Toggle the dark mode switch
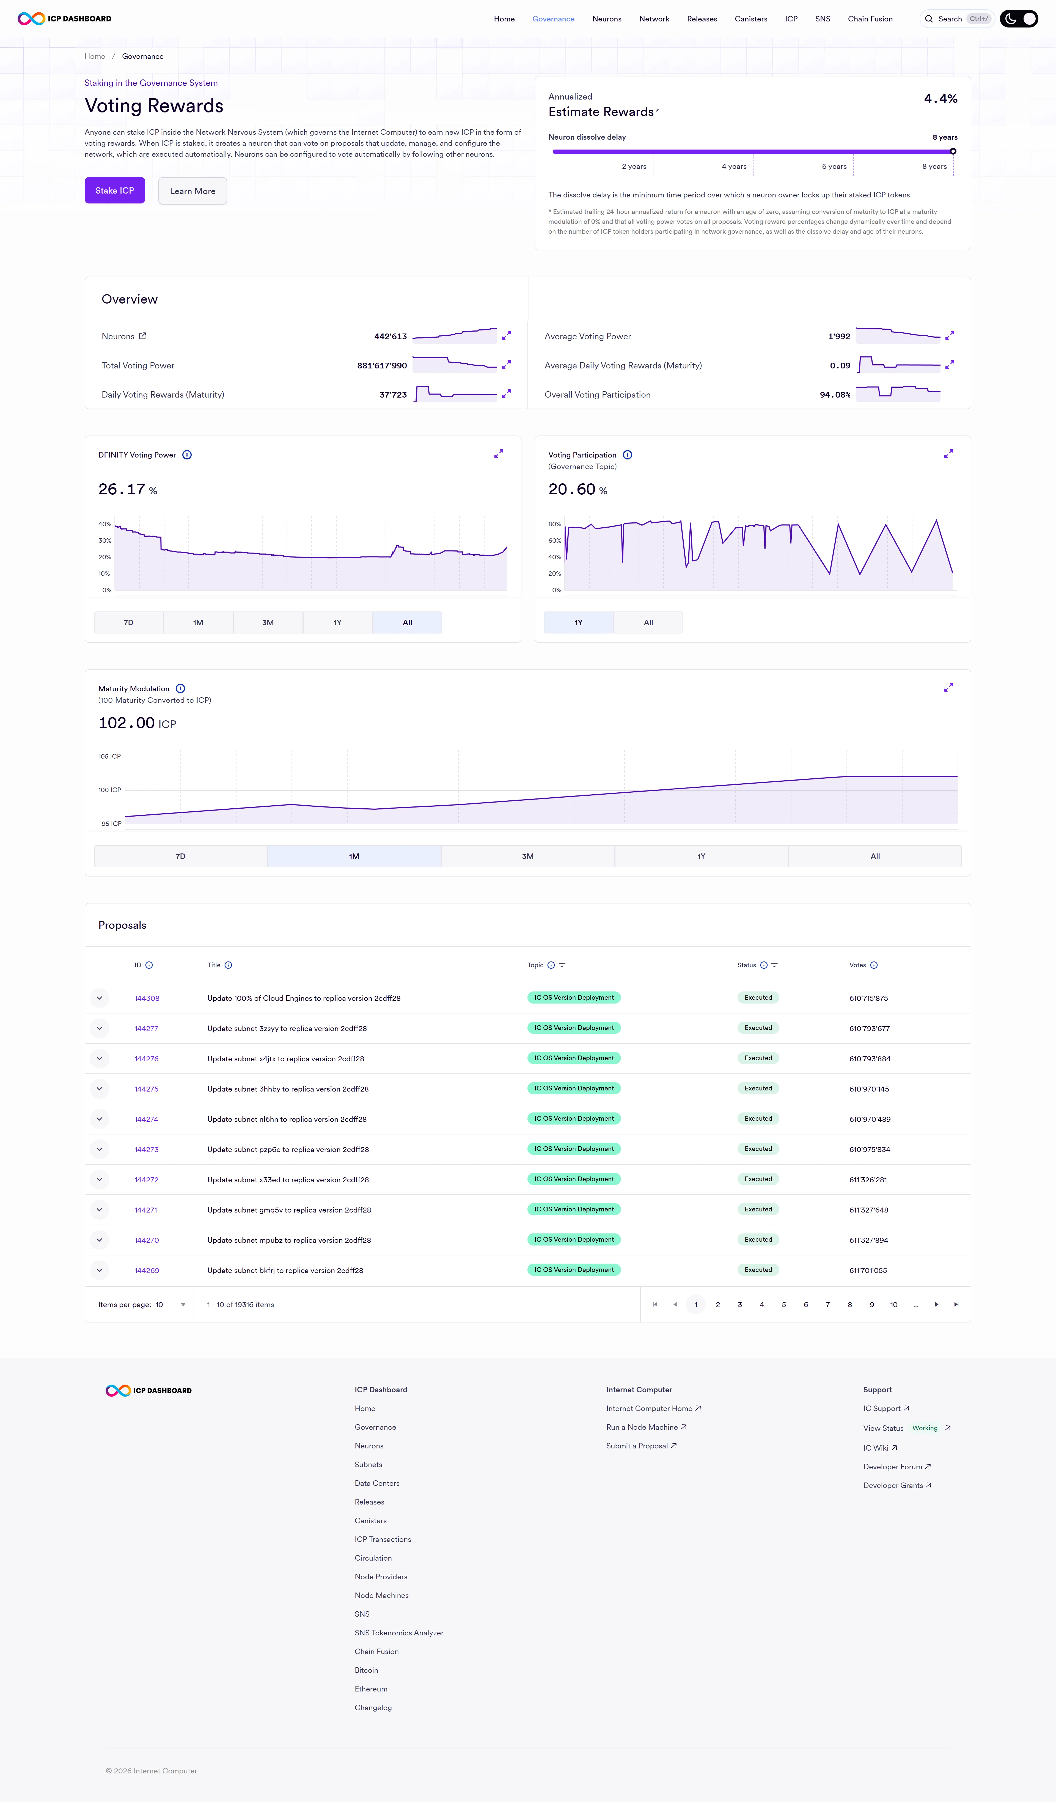This screenshot has width=1056, height=1802. coord(1019,19)
